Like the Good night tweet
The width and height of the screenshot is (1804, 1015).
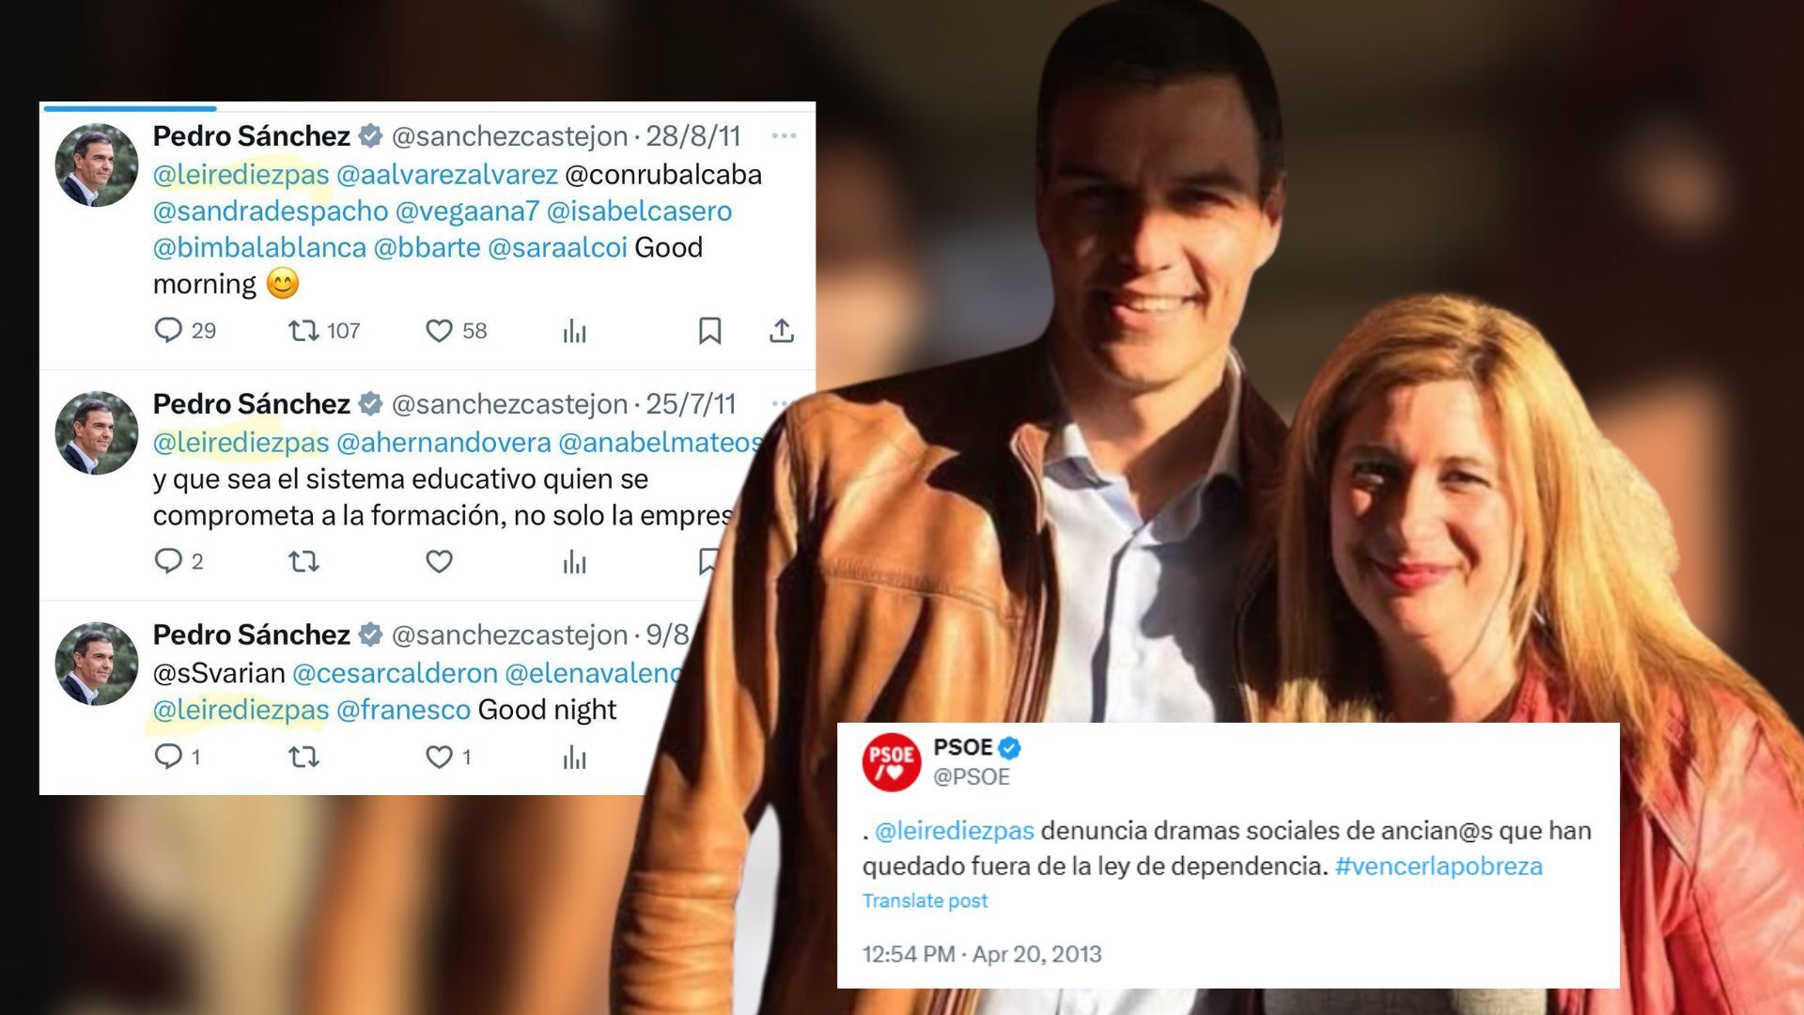tap(447, 757)
